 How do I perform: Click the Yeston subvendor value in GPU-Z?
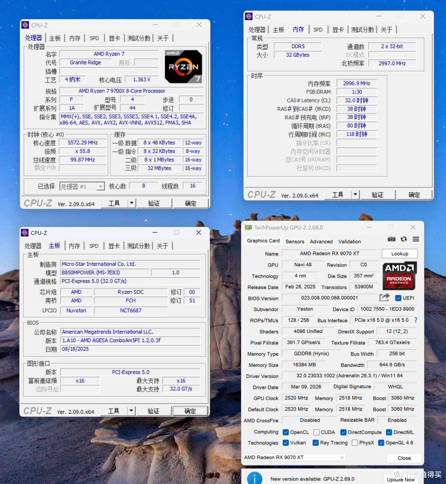tap(305, 309)
